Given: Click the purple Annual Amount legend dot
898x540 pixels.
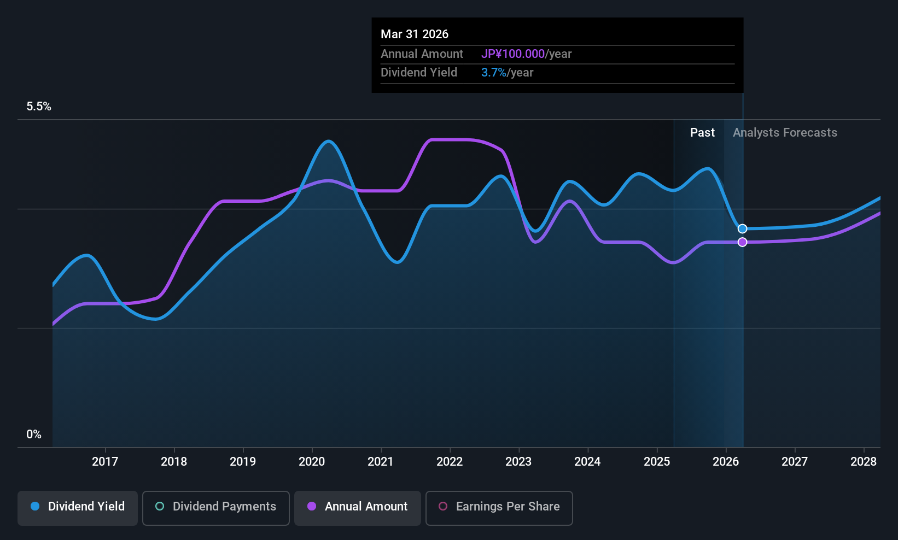Looking at the screenshot, I should click(x=312, y=506).
